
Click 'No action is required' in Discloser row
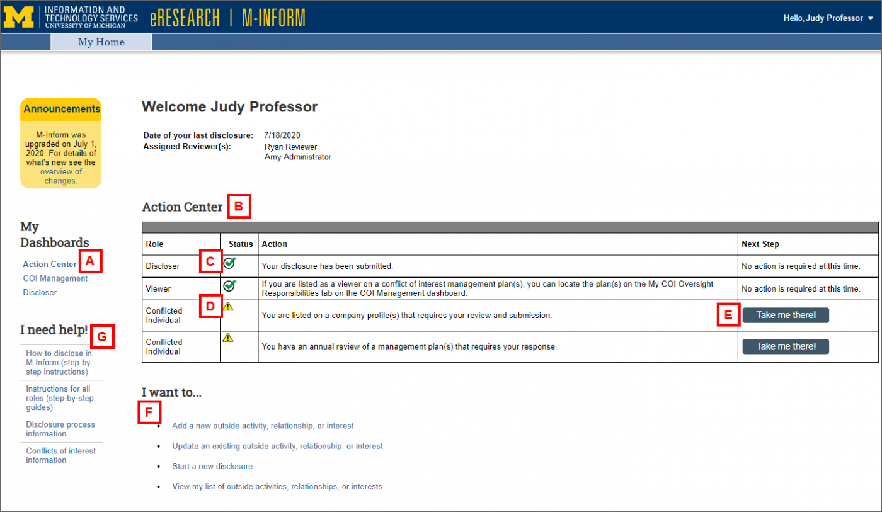click(801, 266)
